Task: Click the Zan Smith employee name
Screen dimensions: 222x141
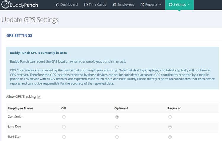Action: (x=15, y=117)
